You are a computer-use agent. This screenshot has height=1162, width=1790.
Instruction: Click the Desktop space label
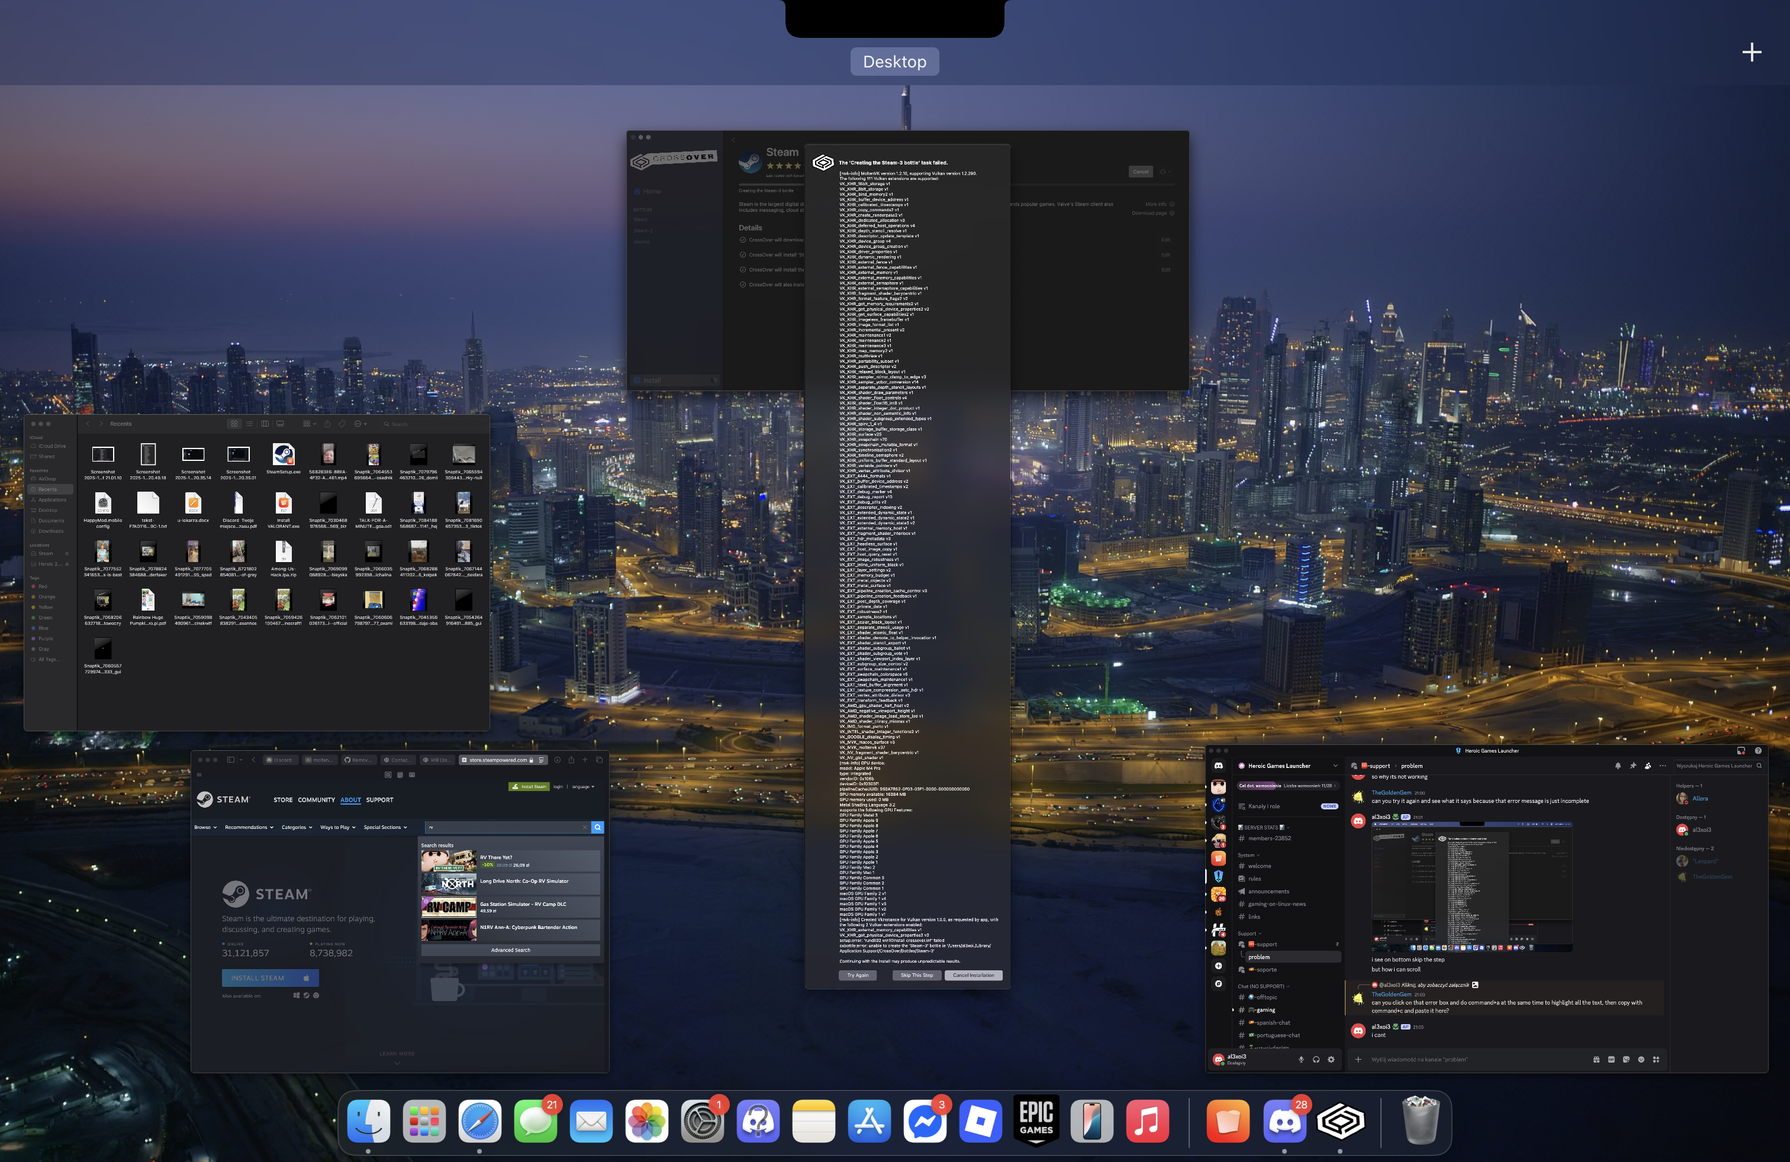coord(894,62)
